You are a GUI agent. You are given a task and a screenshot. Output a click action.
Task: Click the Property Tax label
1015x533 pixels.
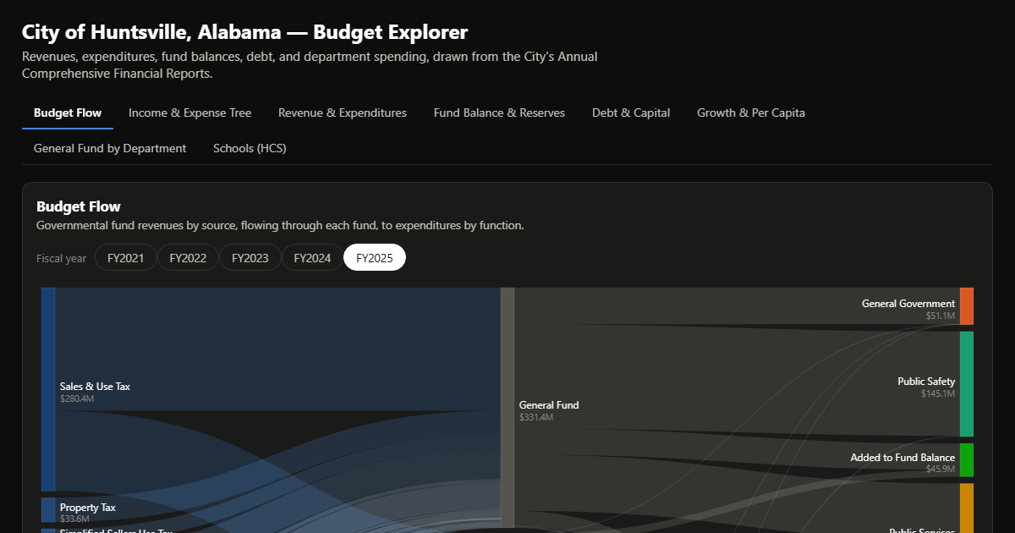coord(88,508)
